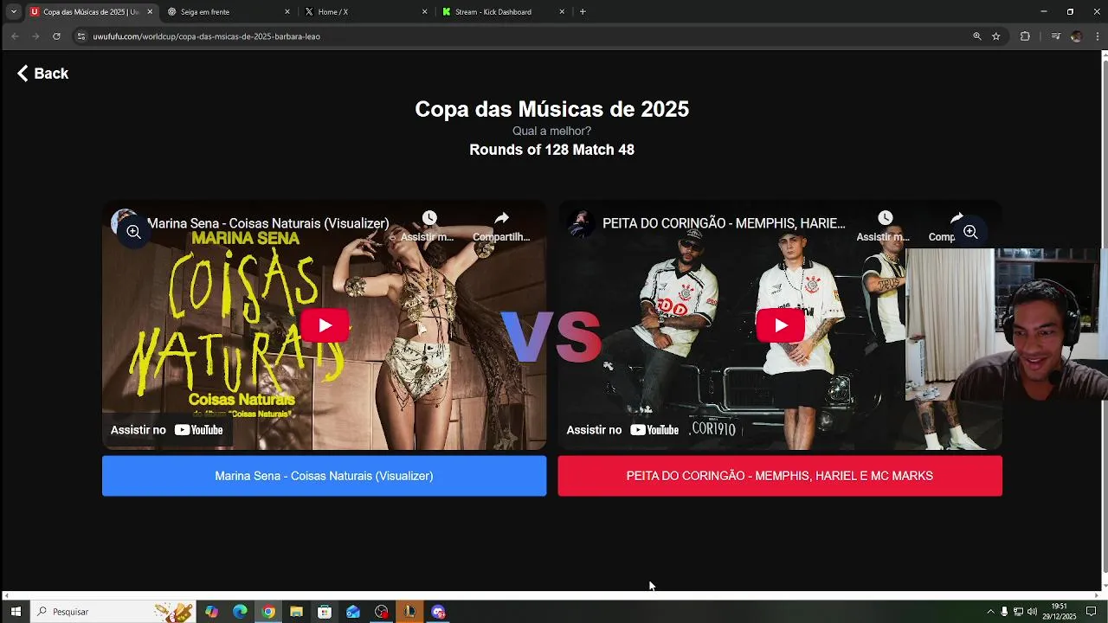
Task: Open Chrome profile avatar
Action: [x=1076, y=36]
